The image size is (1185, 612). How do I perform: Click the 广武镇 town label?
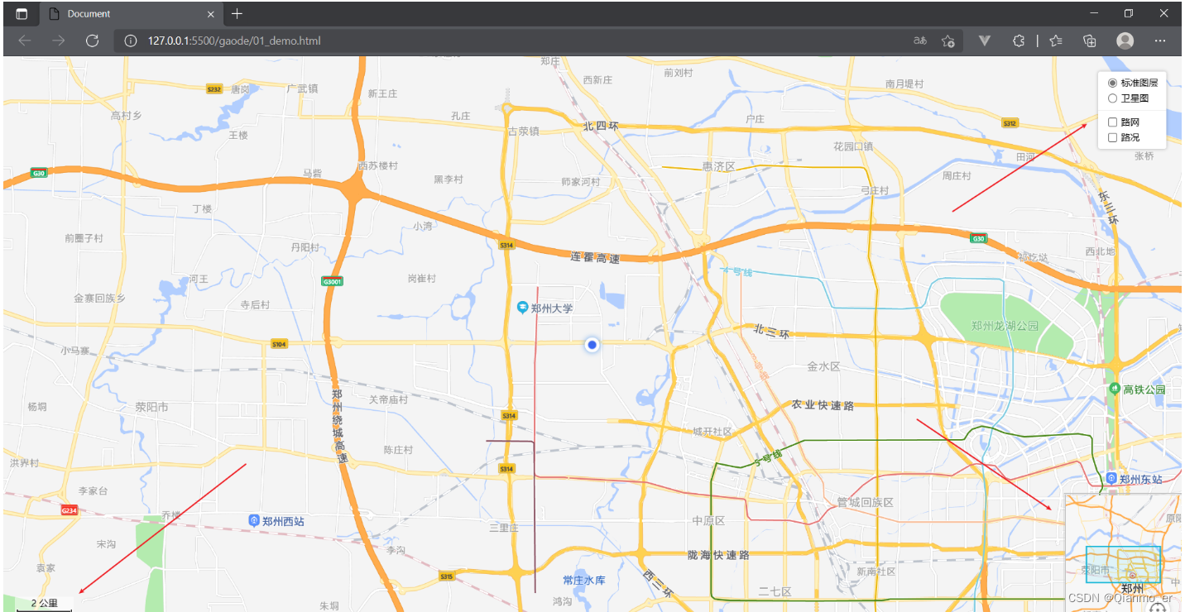(301, 88)
